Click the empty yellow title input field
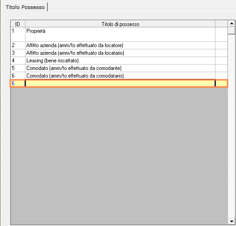236x226 pixels. [120, 83]
